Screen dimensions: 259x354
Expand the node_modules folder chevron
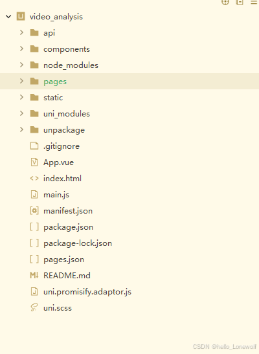coord(21,65)
